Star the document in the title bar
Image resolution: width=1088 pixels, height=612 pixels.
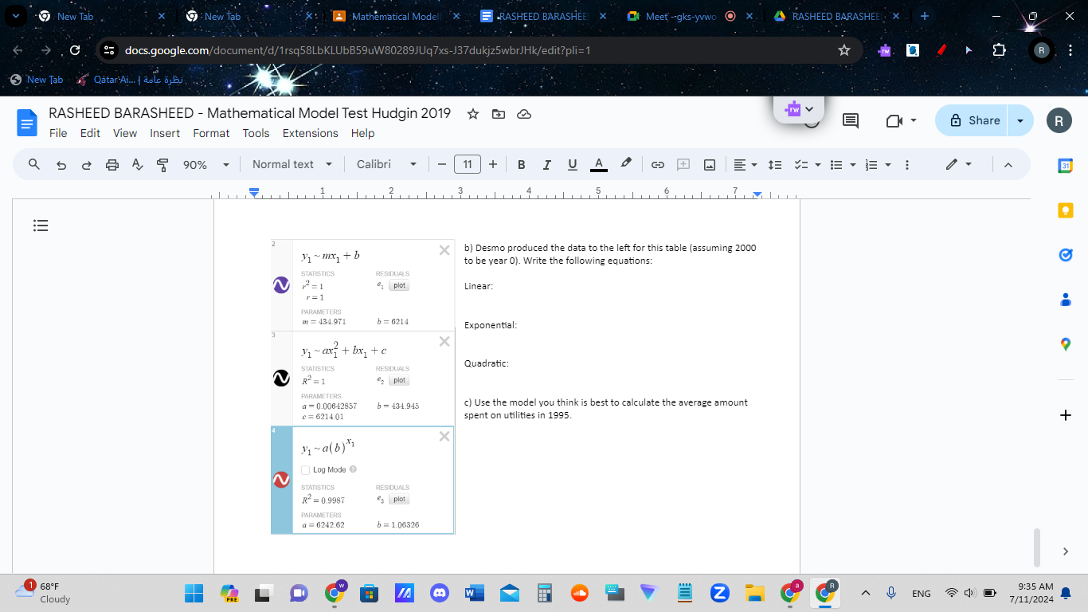pyautogui.click(x=472, y=114)
